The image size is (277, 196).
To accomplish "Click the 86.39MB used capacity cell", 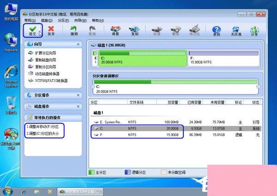I will pyautogui.click(x=195, y=135).
